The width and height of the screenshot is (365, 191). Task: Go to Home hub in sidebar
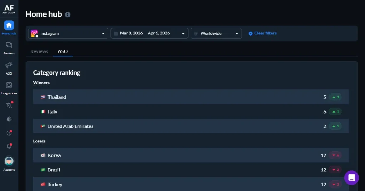point(9,28)
